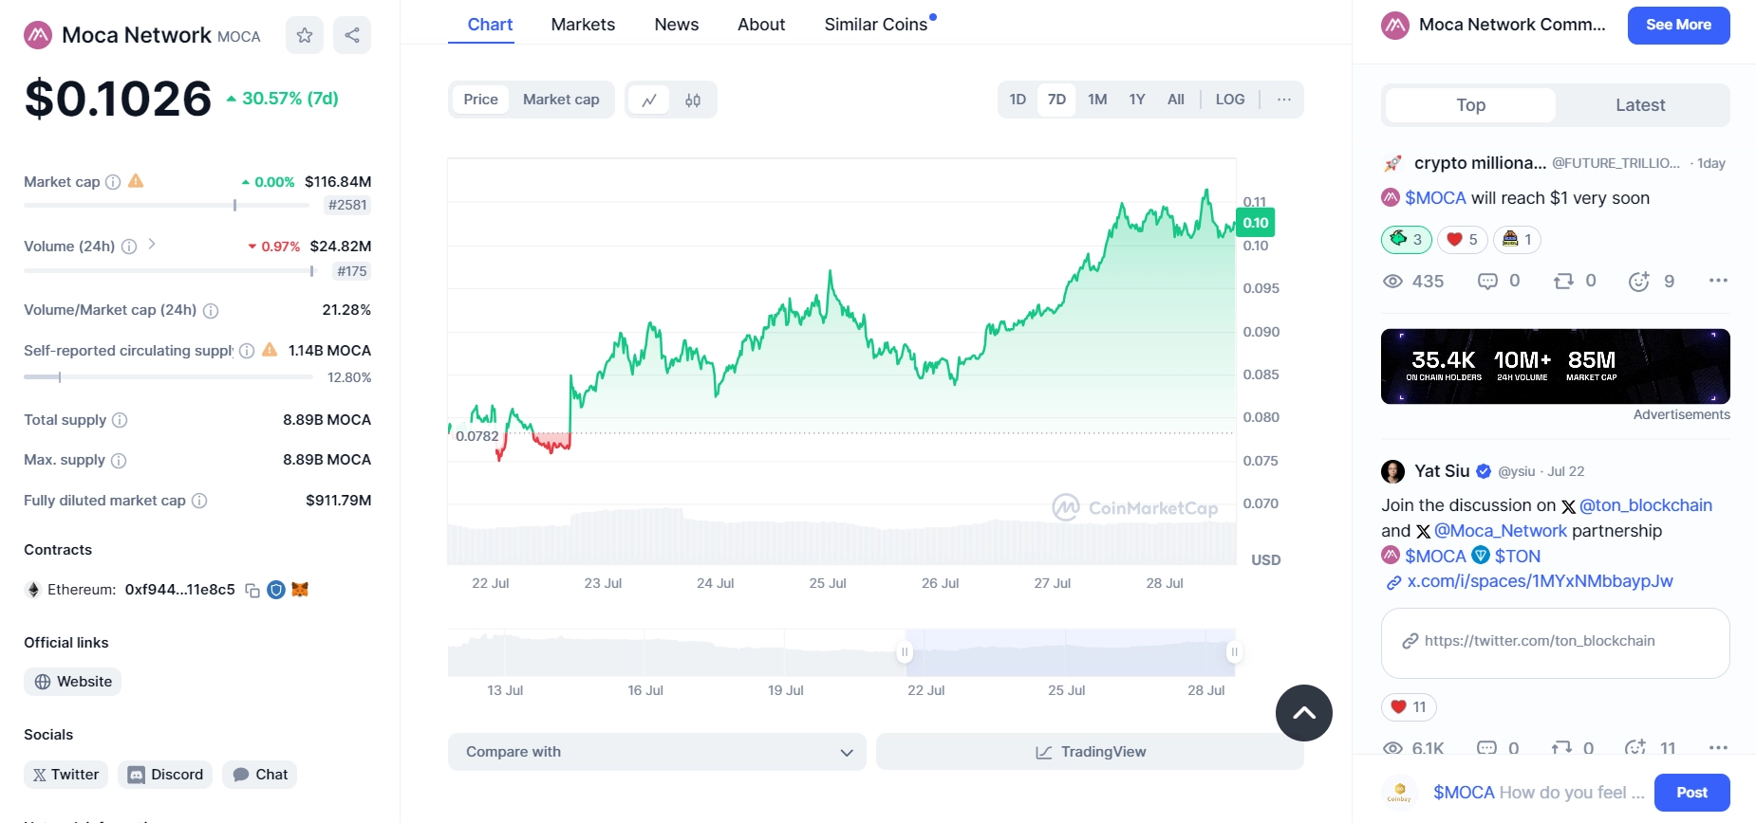The image size is (1756, 823).
Task: Open Fully diluted market cap info icon
Action: click(x=199, y=501)
